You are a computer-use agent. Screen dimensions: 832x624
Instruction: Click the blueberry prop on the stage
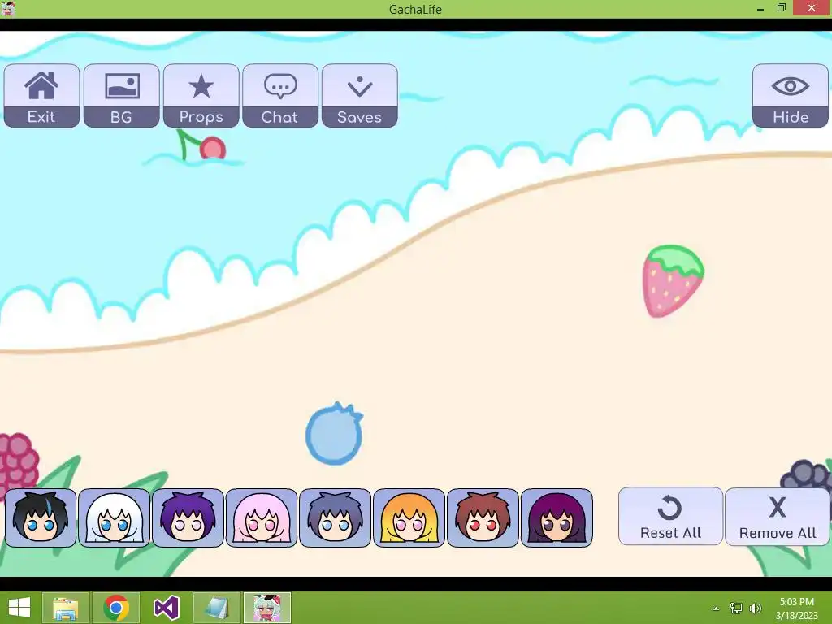334,434
